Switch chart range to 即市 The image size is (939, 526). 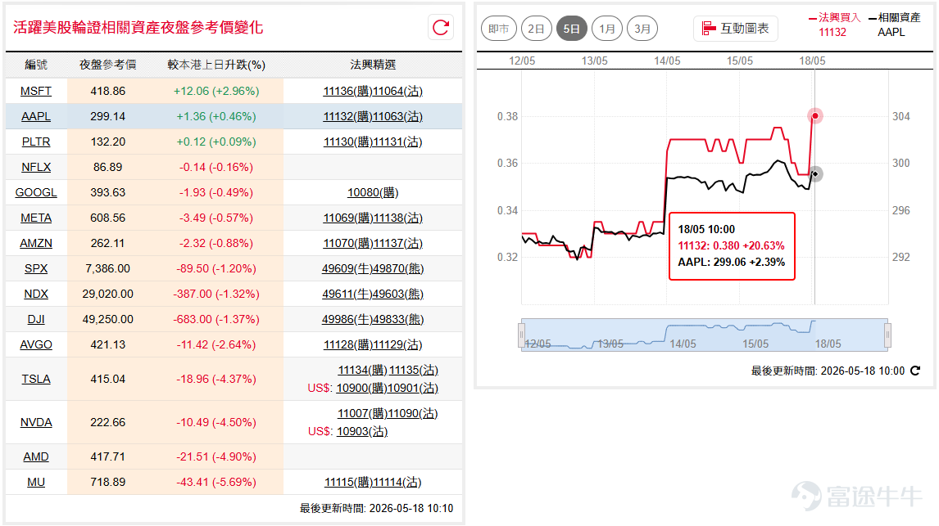(498, 29)
